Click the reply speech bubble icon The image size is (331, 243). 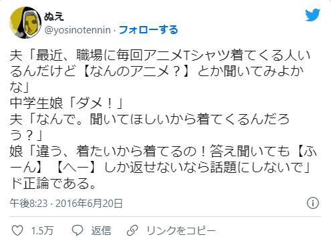point(78,230)
